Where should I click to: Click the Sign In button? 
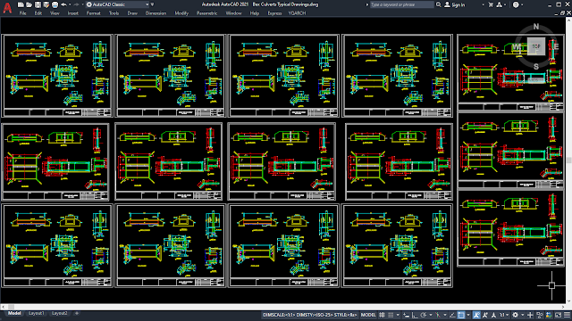point(455,4)
